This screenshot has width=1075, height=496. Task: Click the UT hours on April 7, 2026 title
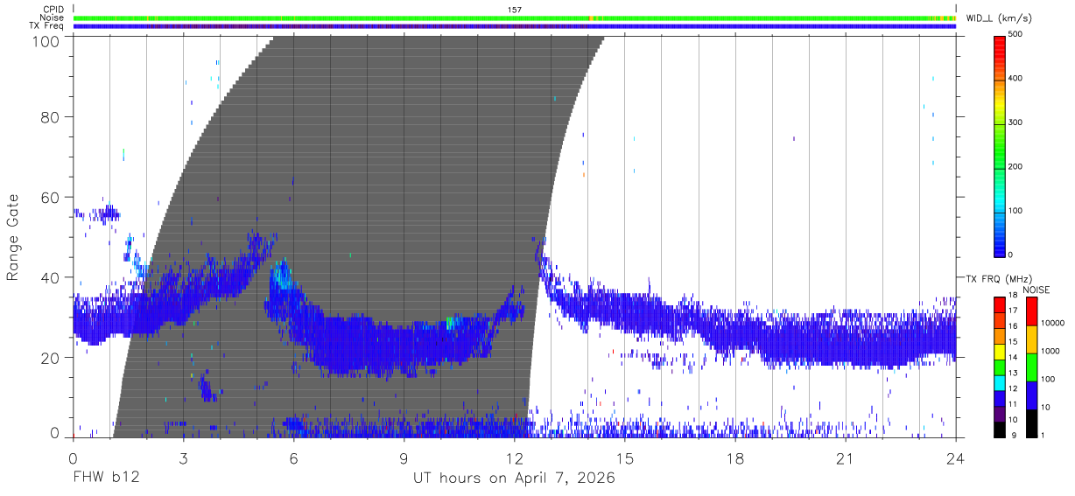tap(515, 479)
